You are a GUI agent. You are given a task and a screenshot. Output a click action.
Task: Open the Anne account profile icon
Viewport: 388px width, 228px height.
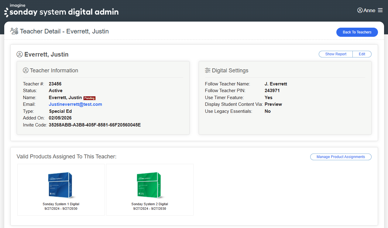click(359, 10)
